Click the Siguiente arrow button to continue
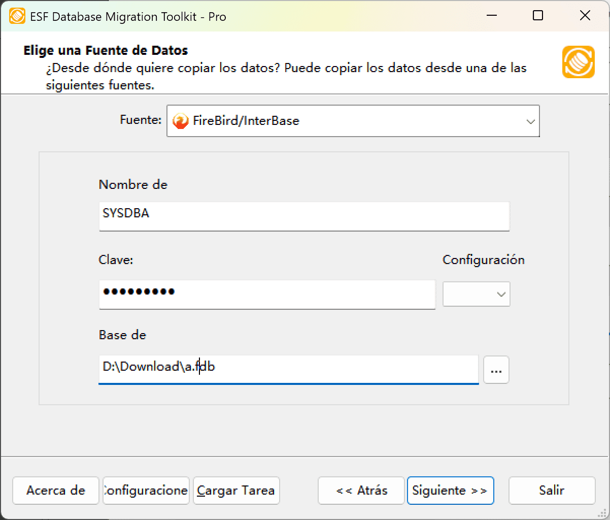Viewport: 610px width, 520px height. click(450, 491)
